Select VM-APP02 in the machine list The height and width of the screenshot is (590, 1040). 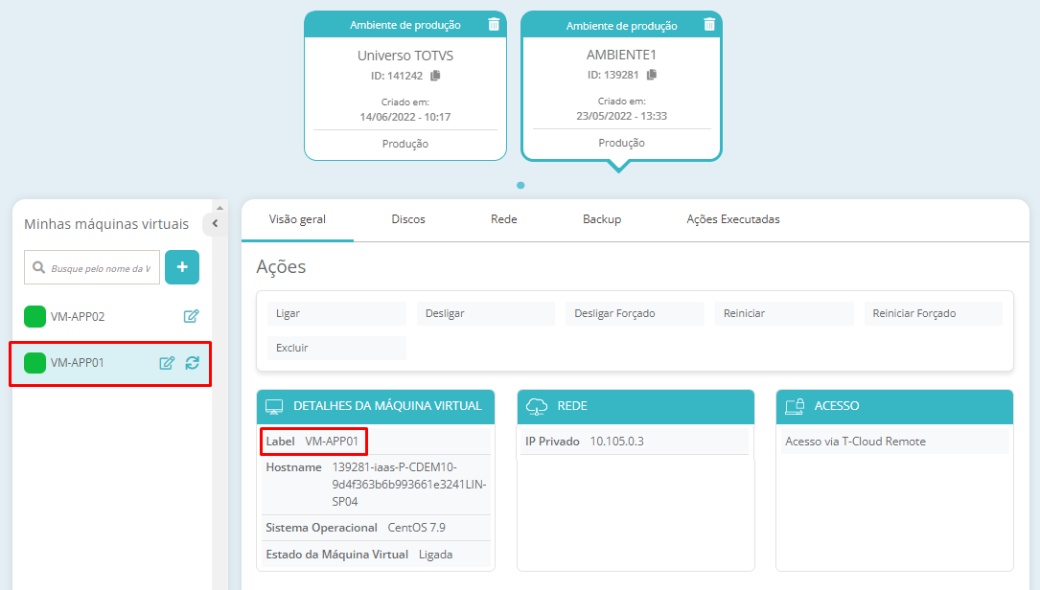point(78,317)
